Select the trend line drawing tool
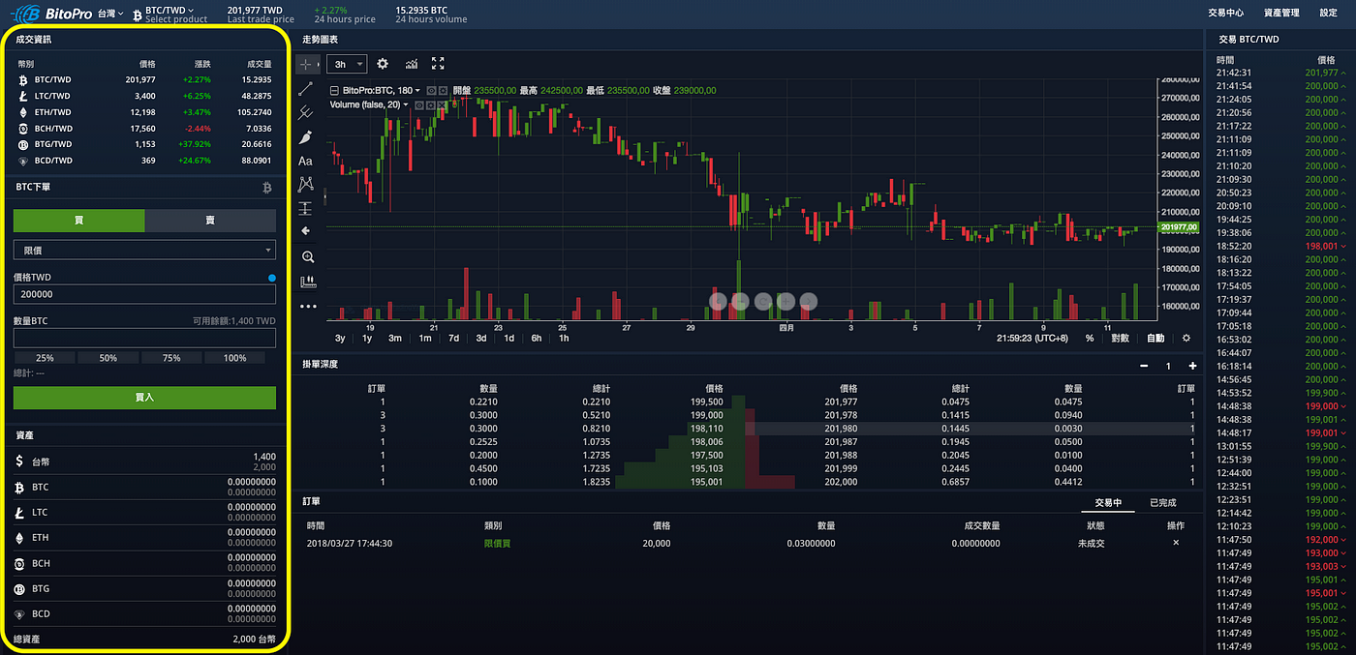1356x655 pixels. [306, 88]
